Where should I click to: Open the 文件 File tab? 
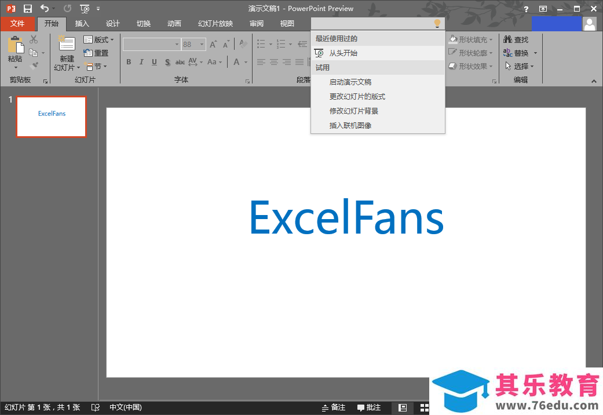pyautogui.click(x=17, y=24)
